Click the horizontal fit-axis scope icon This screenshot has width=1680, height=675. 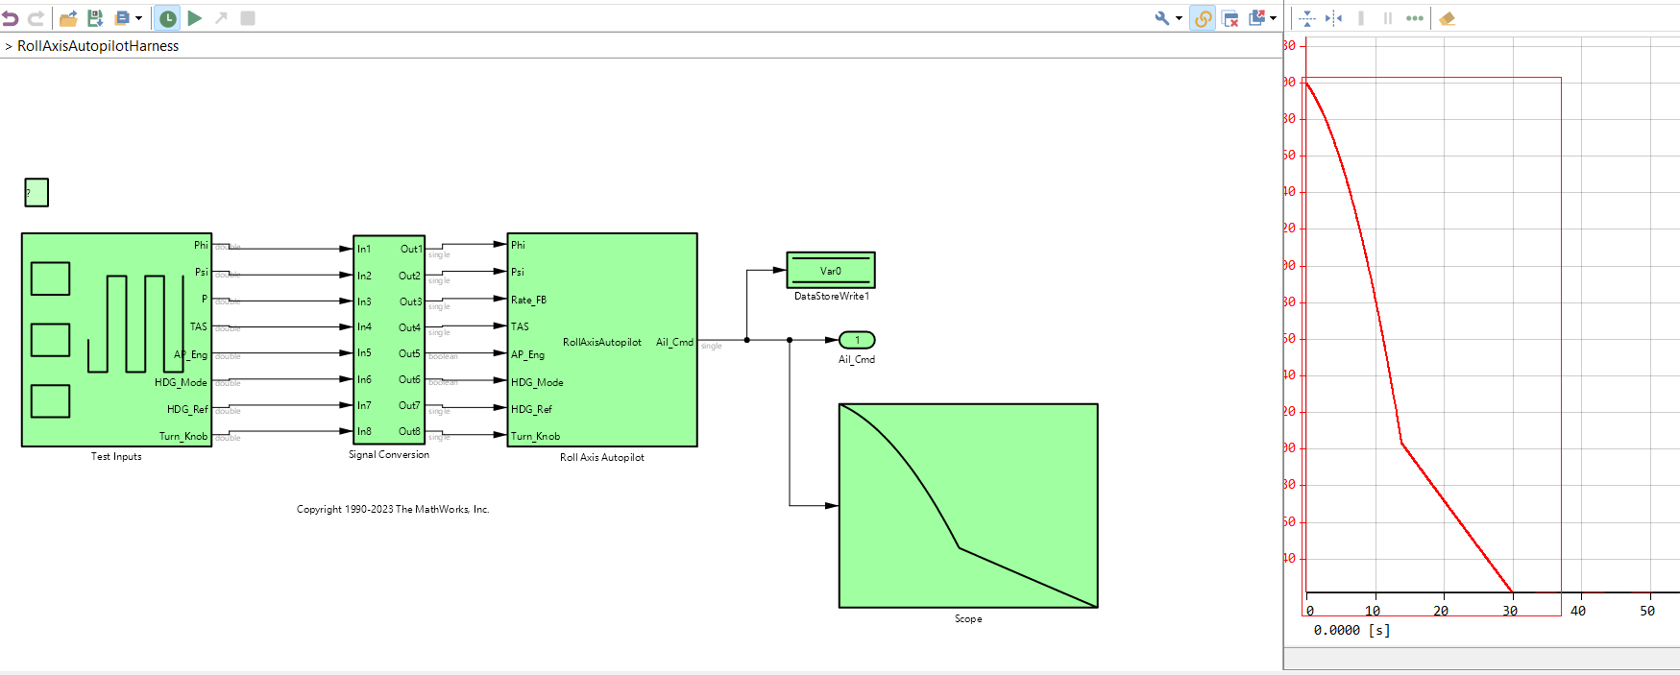coord(1334,18)
